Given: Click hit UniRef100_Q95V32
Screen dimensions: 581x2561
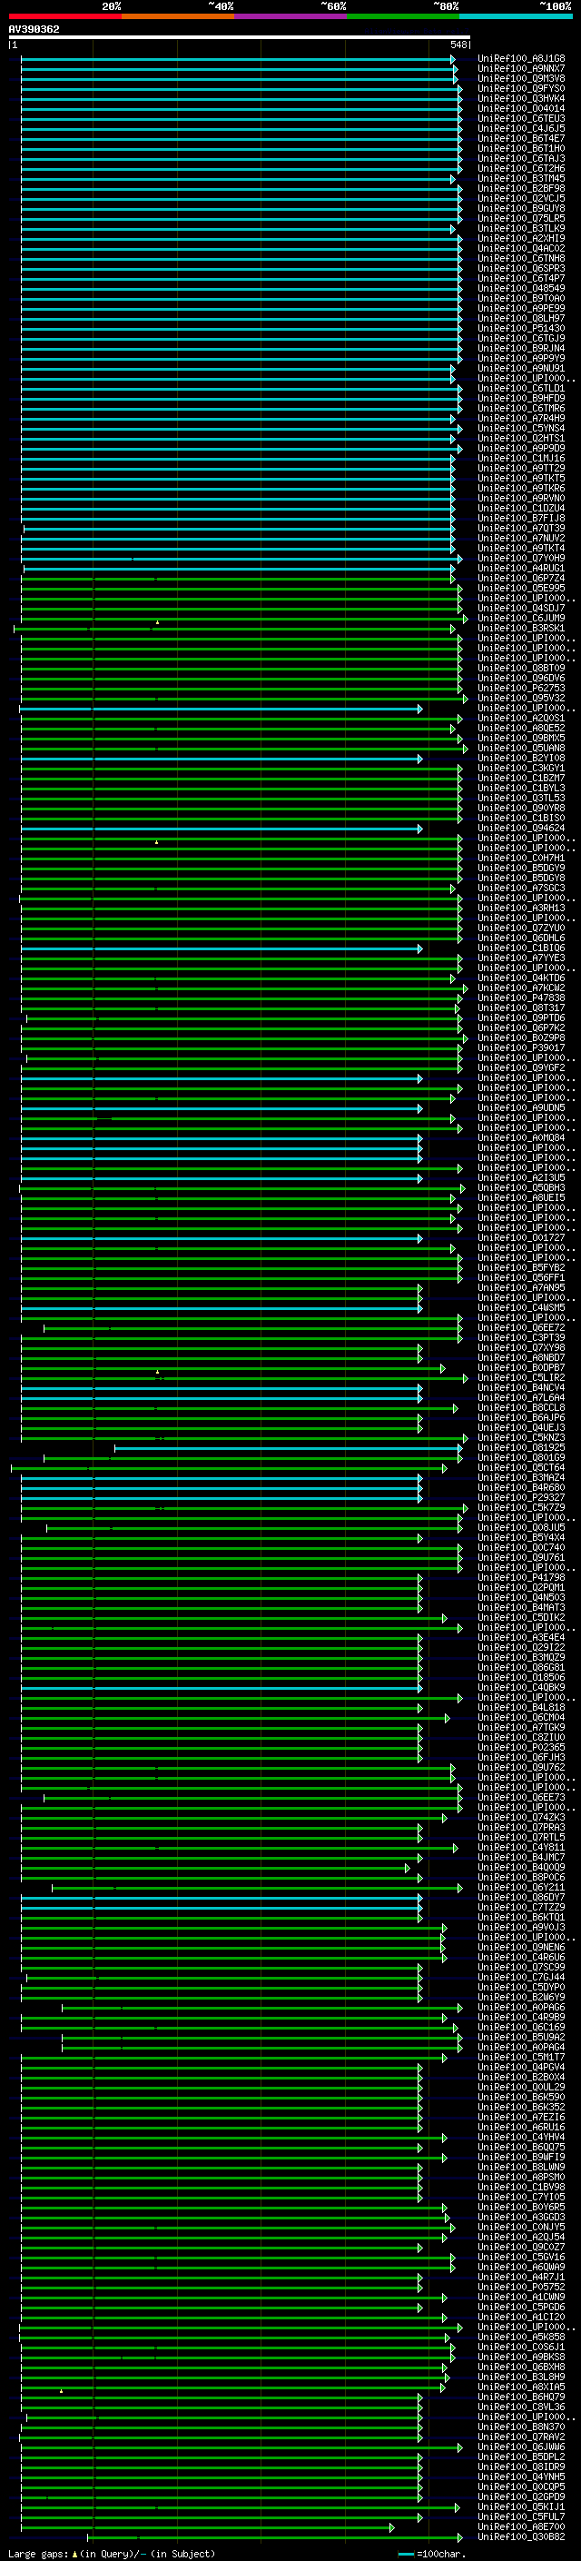Looking at the screenshot, I should click(x=521, y=698).
